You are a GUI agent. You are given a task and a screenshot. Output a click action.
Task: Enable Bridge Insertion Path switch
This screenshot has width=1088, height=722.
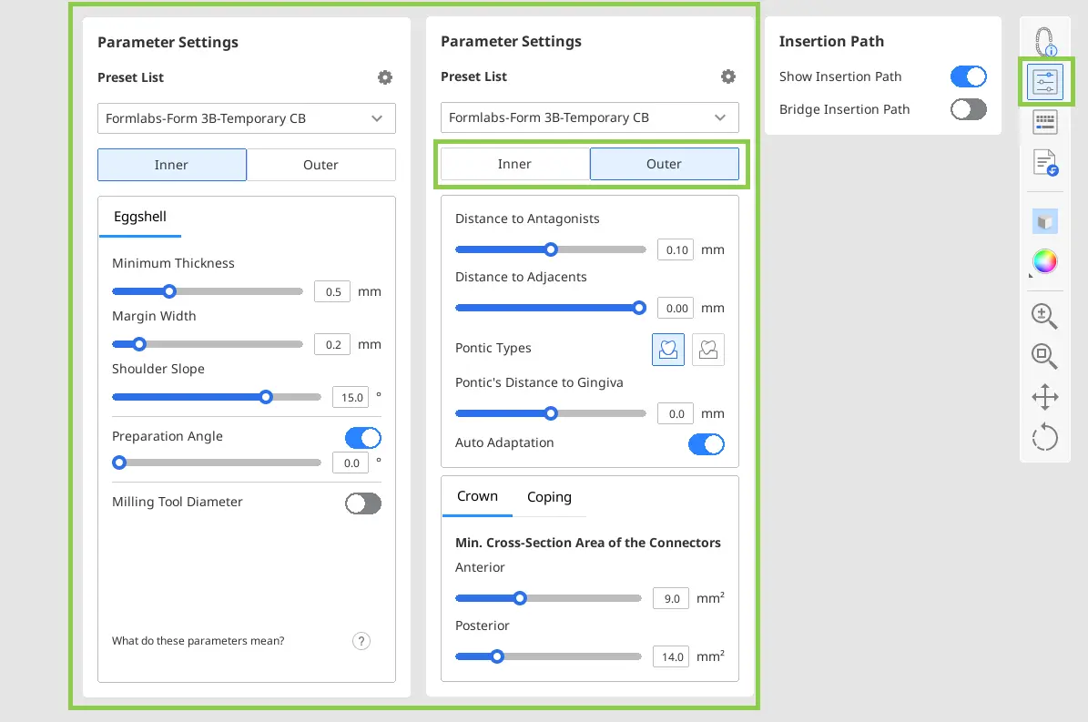click(969, 109)
